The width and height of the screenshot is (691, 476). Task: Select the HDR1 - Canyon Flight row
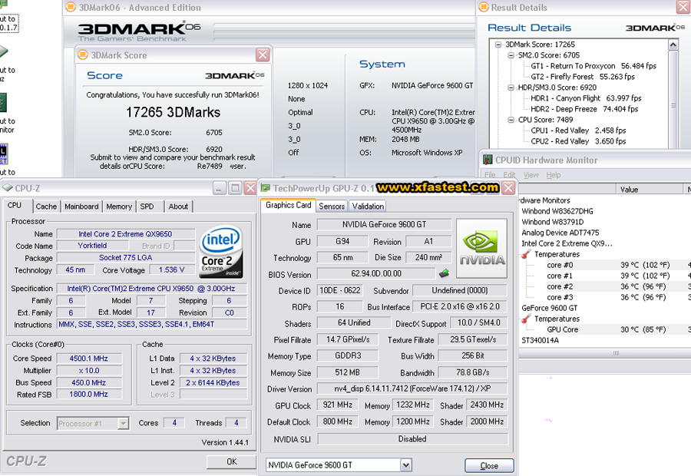pyautogui.click(x=586, y=98)
